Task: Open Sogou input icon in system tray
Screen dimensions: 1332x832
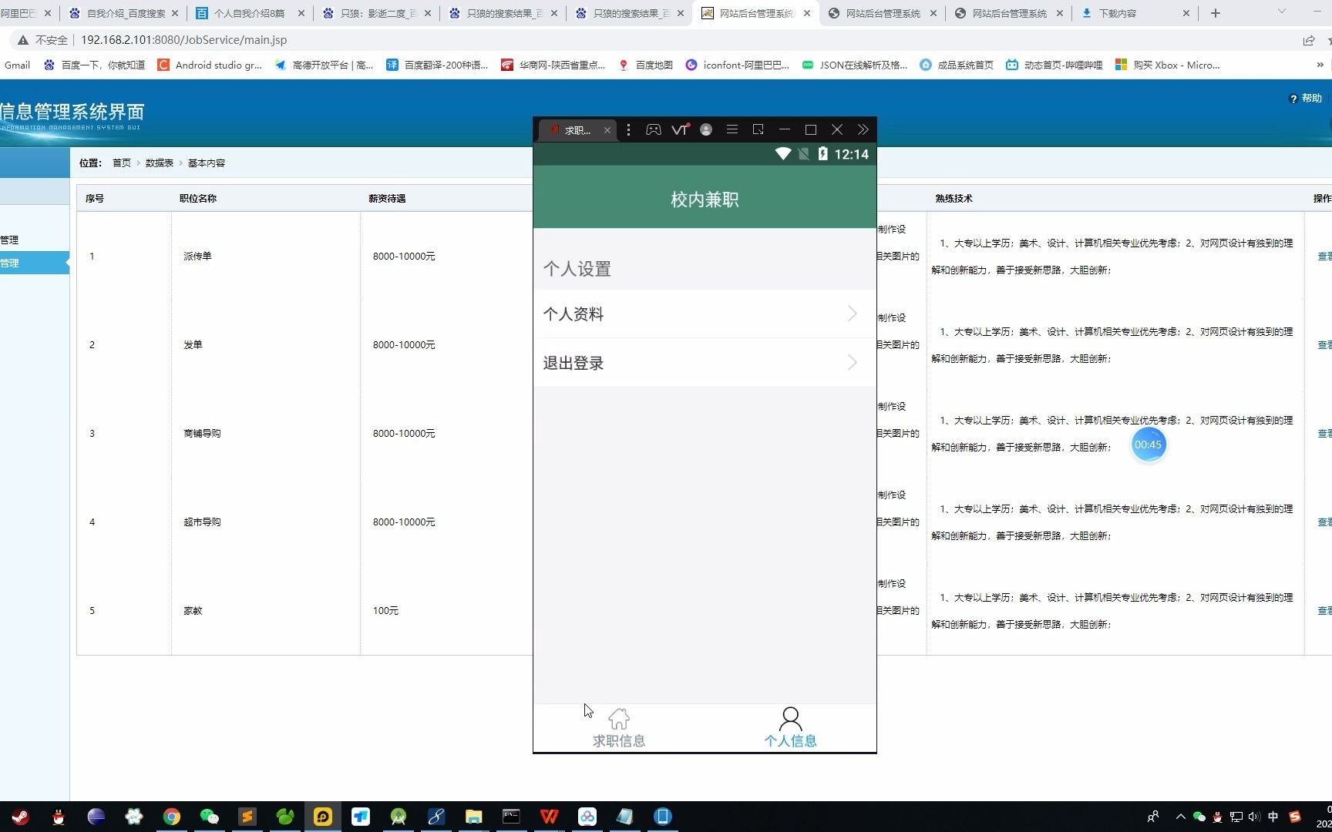Action: click(x=1296, y=817)
